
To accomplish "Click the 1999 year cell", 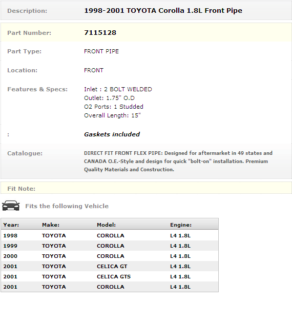I will point(10,246).
